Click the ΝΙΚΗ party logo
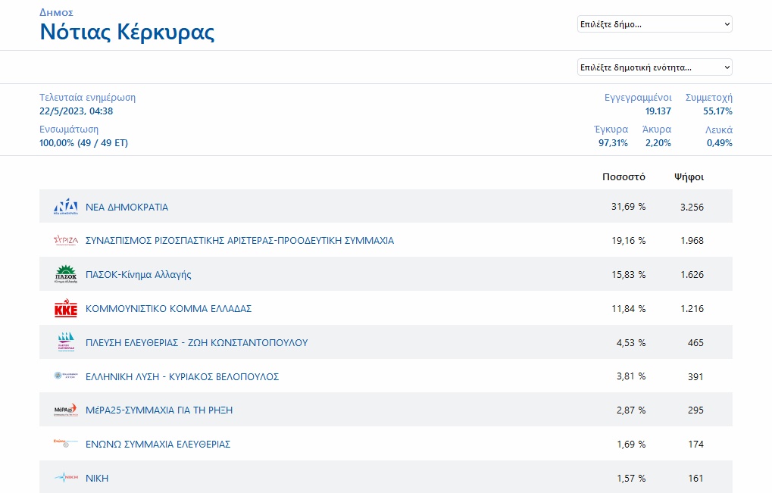The width and height of the screenshot is (772, 493). [x=65, y=478]
